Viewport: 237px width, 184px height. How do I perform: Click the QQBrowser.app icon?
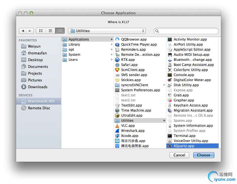point(117,39)
